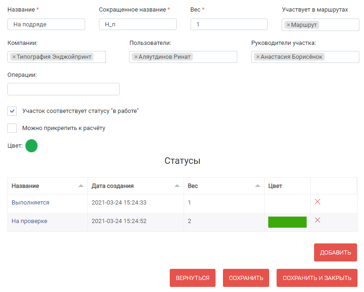Click the Добавить button
The image size is (364, 292).
pos(335,253)
